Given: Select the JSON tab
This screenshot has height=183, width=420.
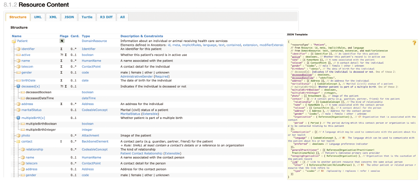Looking at the screenshot, I should [69, 17].
